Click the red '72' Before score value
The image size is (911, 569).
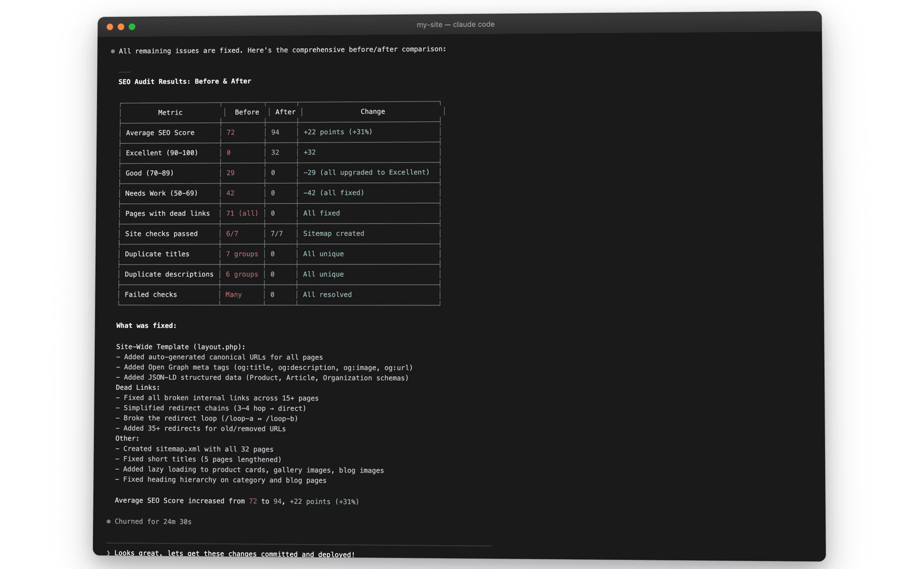click(x=230, y=132)
